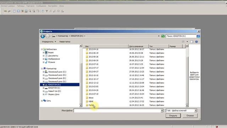Expand the Изображения library node
The height and width of the screenshot is (128, 227).
tap(44, 59)
